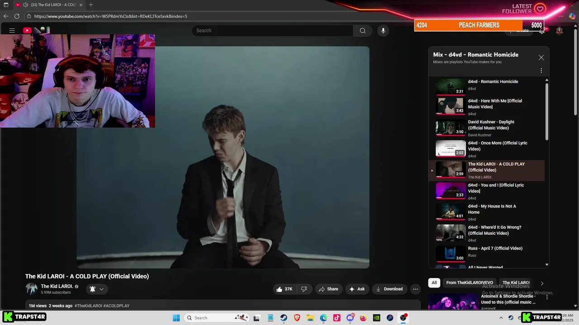Image resolution: width=579 pixels, height=325 pixels.
Task: Click the #TheKidLAROI hashtag
Action: pyautogui.click(x=88, y=306)
